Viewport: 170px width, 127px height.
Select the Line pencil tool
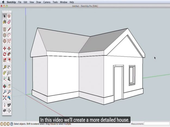point(9,29)
